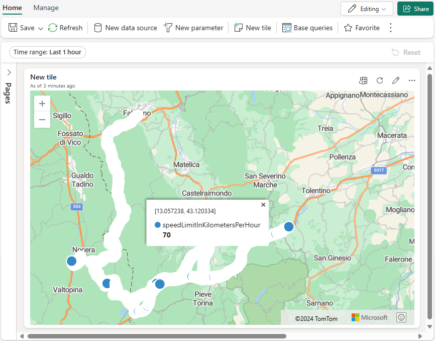Close the speed limit tooltip popup
Image resolution: width=435 pixels, height=341 pixels.
click(x=263, y=205)
